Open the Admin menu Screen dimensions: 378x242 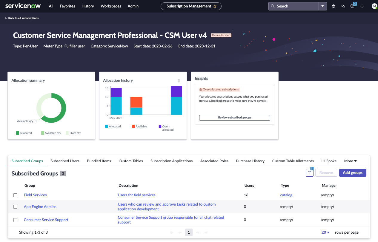tap(133, 6)
